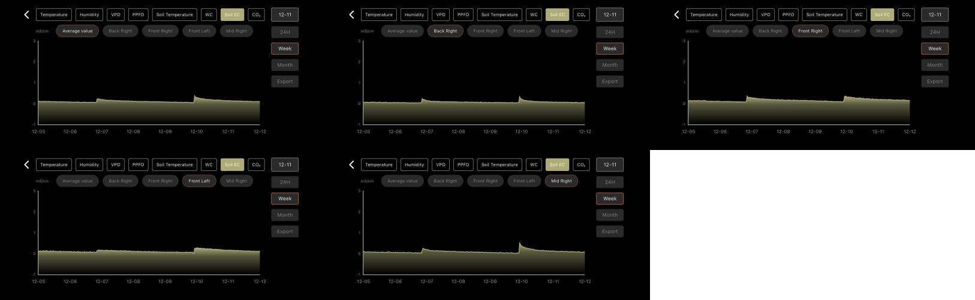Screen dimensions: 975x300
Task: Open the CO₂ tab in the top-right panel
Action: [906, 15]
